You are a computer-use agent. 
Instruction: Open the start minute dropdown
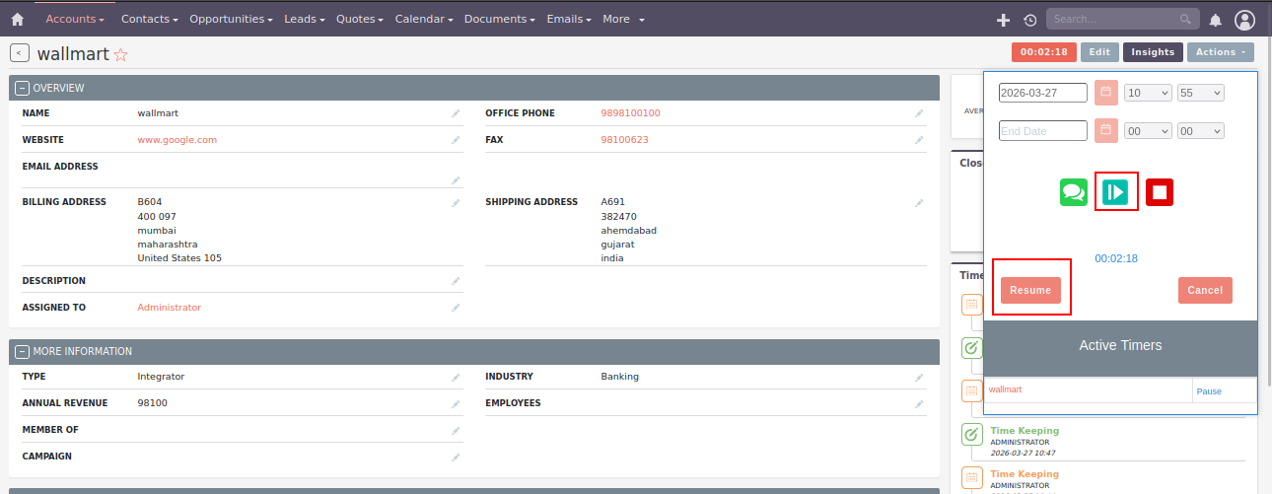(x=1200, y=93)
